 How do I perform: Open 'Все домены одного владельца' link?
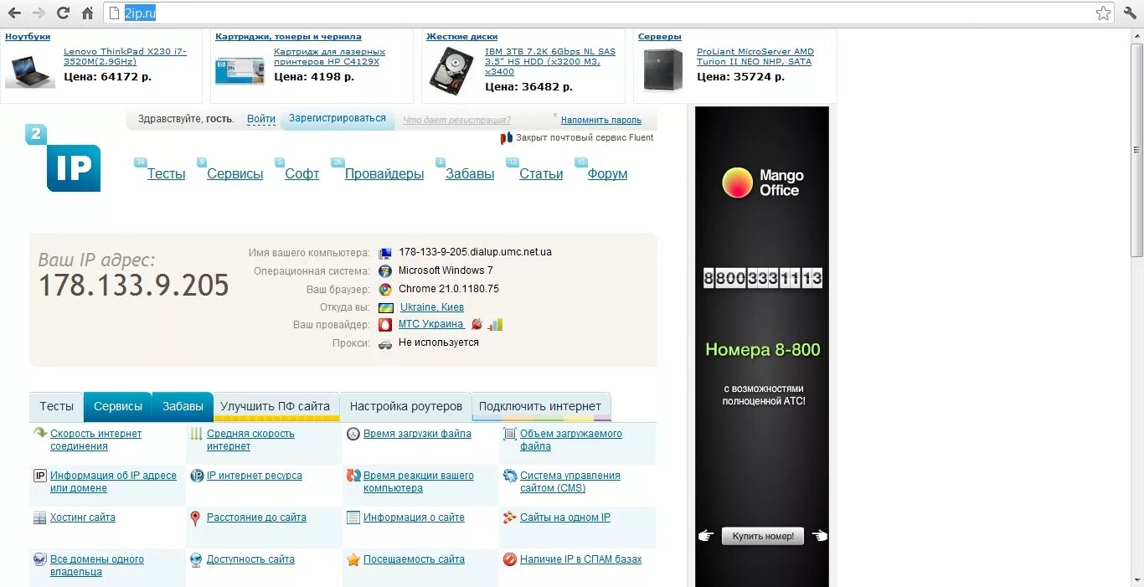[97, 565]
